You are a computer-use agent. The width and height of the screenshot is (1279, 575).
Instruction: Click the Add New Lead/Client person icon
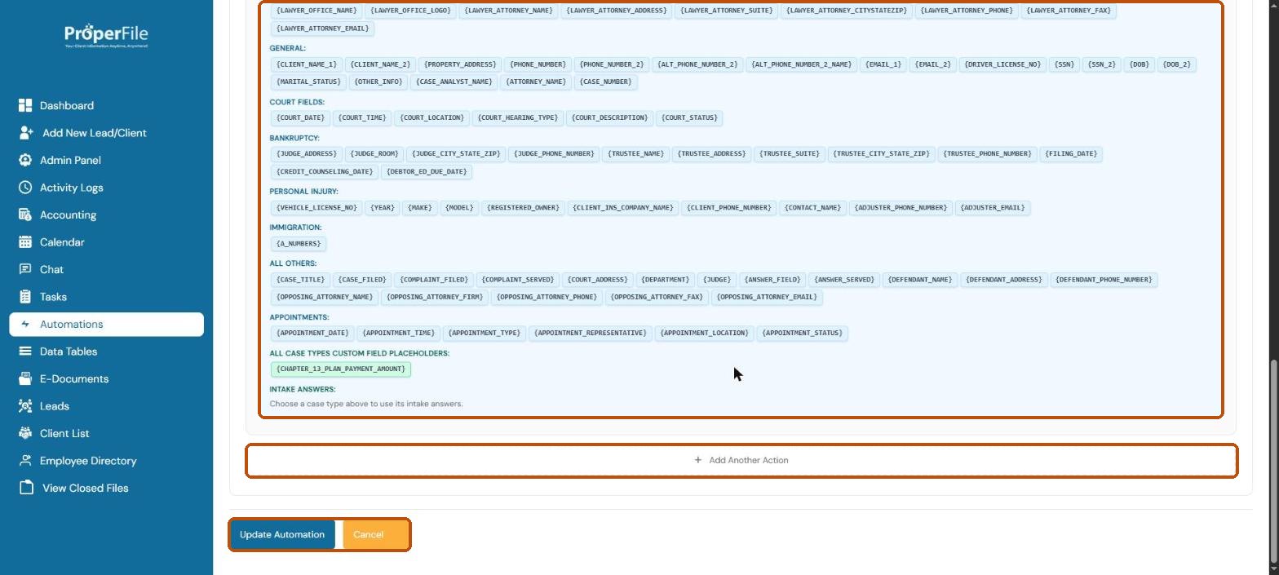[26, 132]
